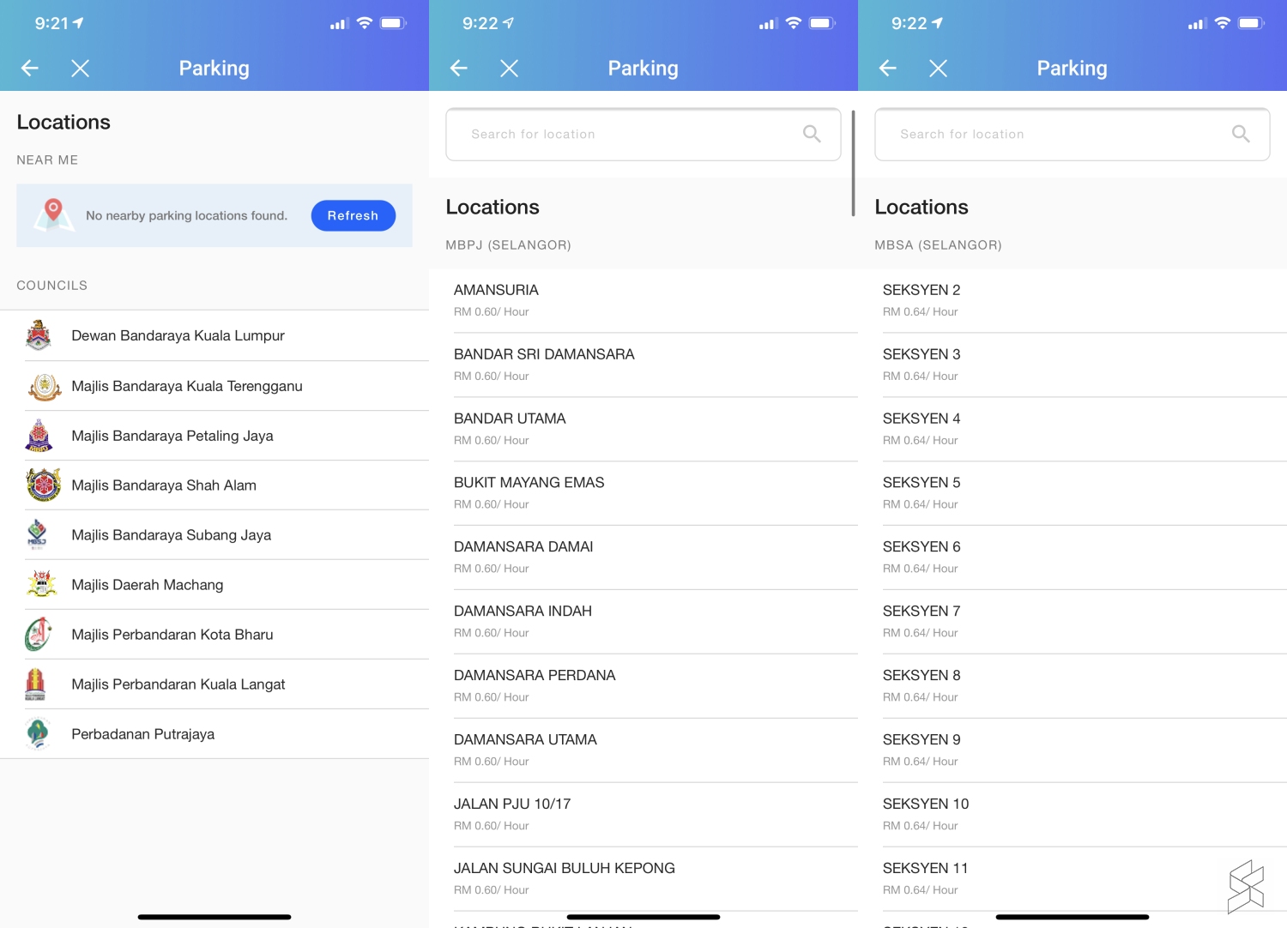Tap the Majlis Bandaraya Shah Alam emblem
This screenshot has height=928, width=1287.
43,485
